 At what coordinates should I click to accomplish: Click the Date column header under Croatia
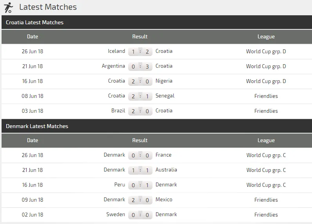33,37
